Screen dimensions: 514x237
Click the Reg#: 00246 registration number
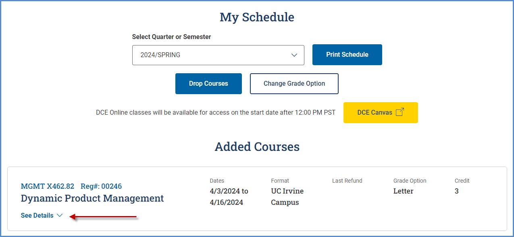pyautogui.click(x=101, y=186)
